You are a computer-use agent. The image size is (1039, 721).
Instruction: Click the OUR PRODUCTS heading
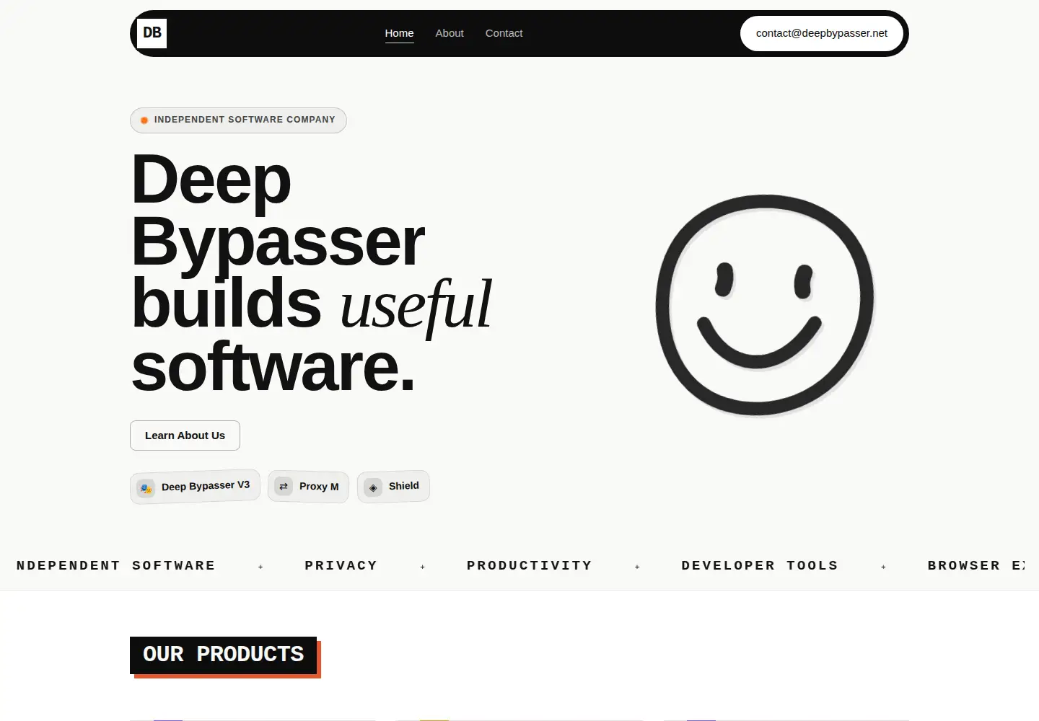point(224,655)
